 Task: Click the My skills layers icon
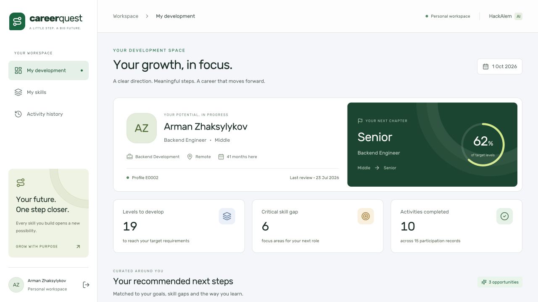pyautogui.click(x=18, y=92)
